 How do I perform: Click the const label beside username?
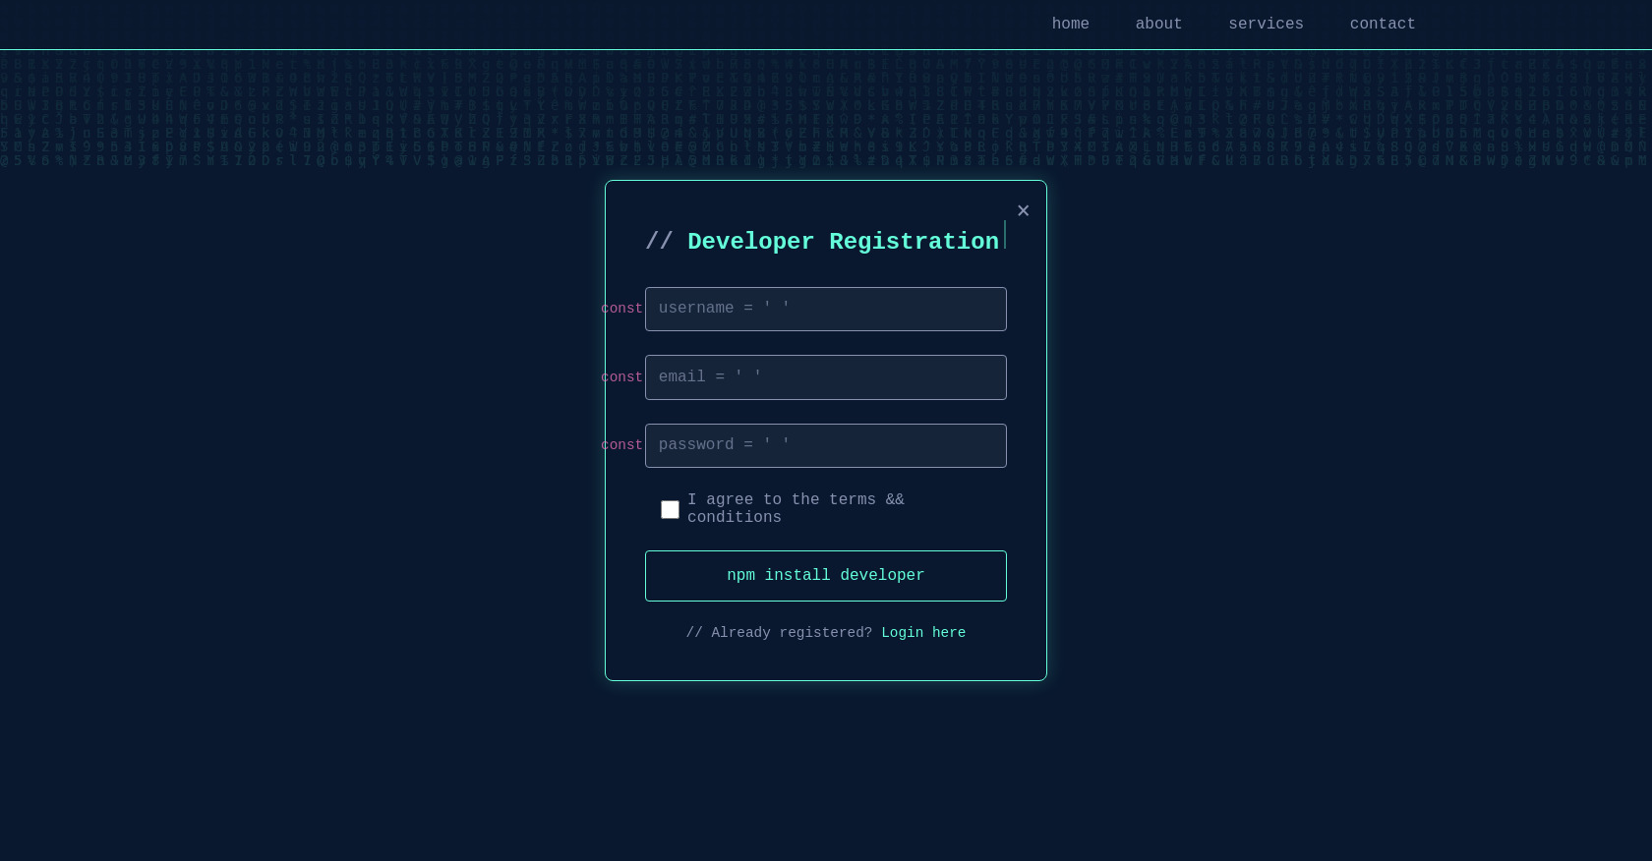coord(621,309)
